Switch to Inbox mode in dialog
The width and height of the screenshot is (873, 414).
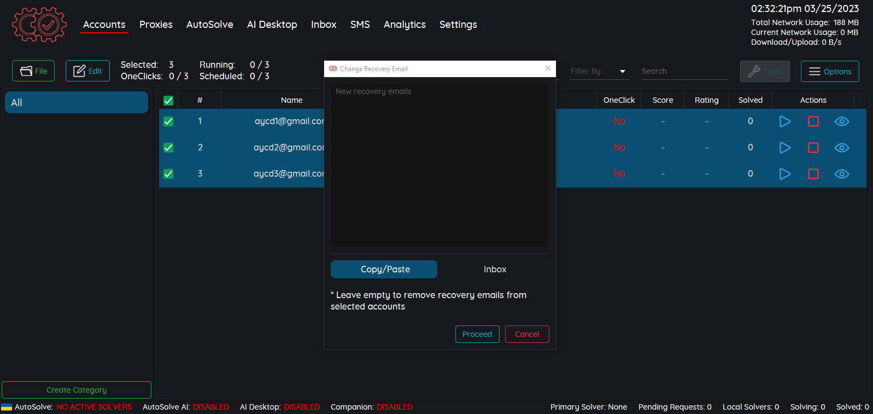[495, 269]
